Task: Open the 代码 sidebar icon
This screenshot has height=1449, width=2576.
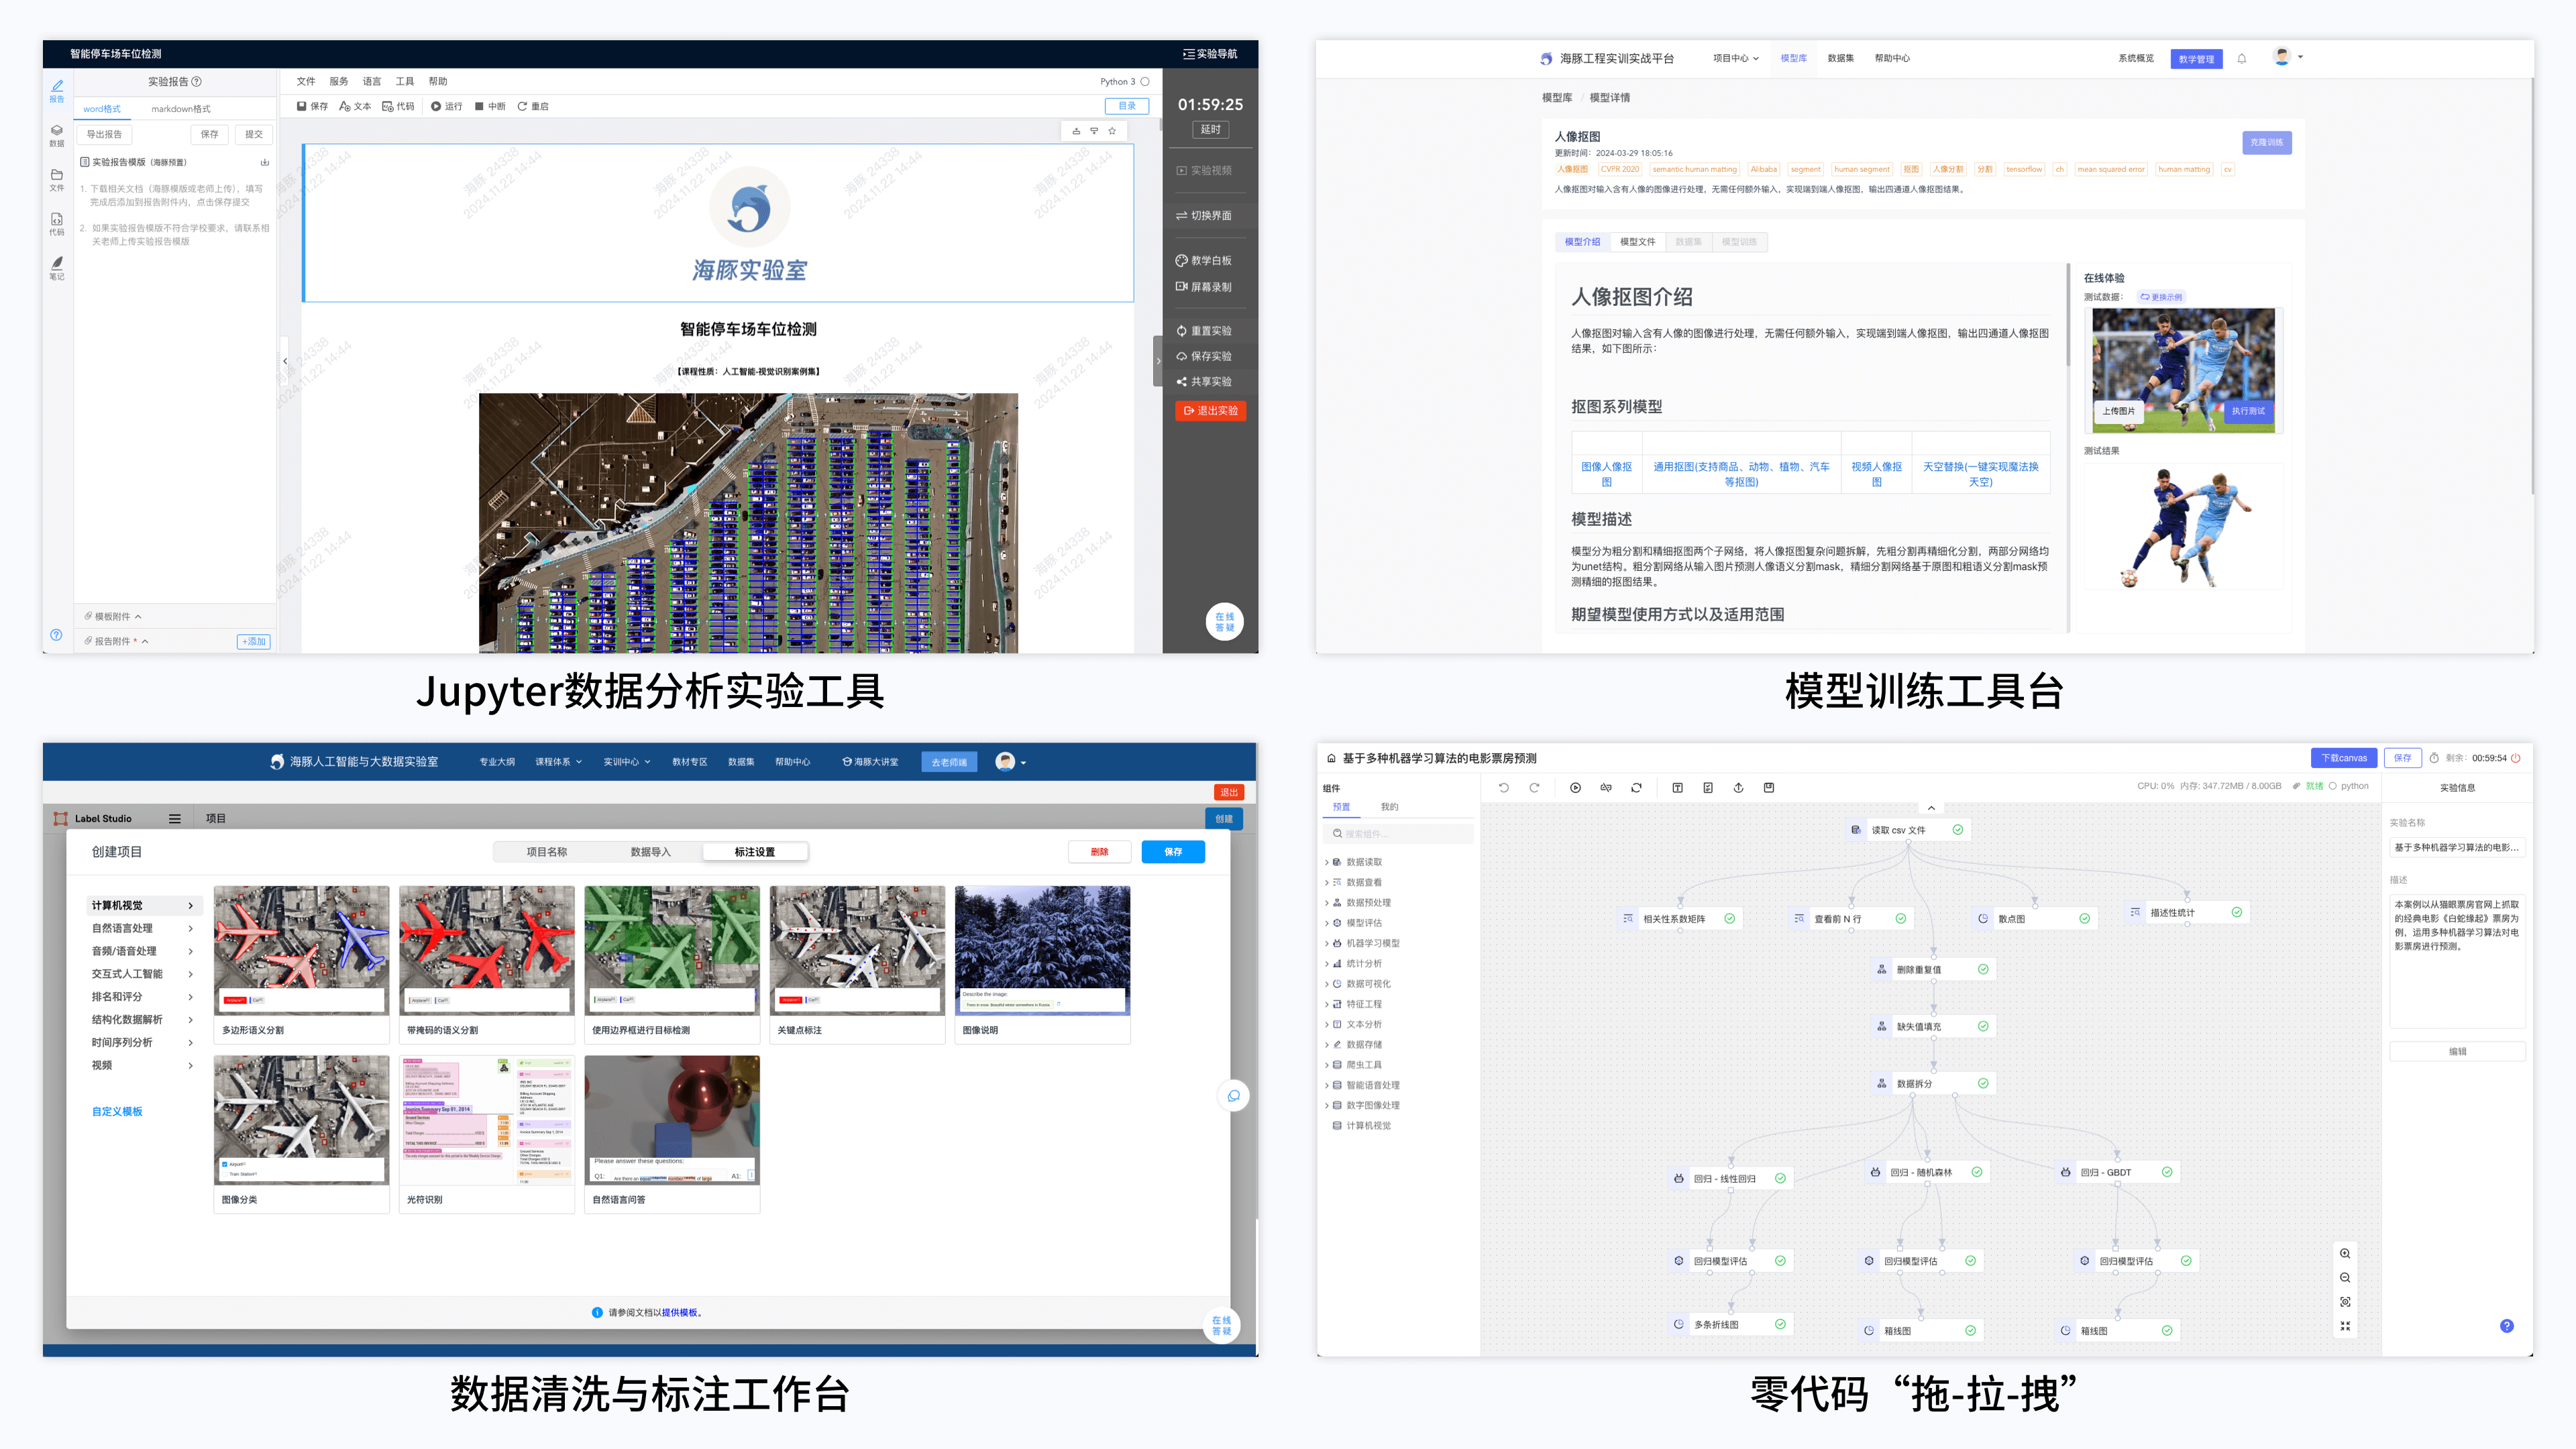Action: click(57, 224)
